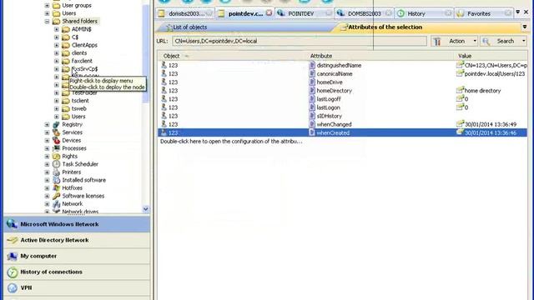Viewport: 534px width, 300px height.
Task: Open the Active Directory Network pane
Action: coord(77,240)
